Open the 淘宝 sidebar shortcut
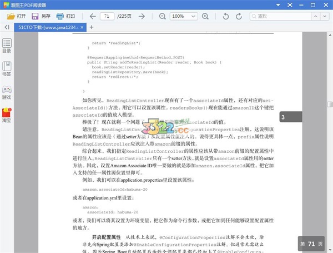This screenshot has width=333, height=253. tap(7, 115)
